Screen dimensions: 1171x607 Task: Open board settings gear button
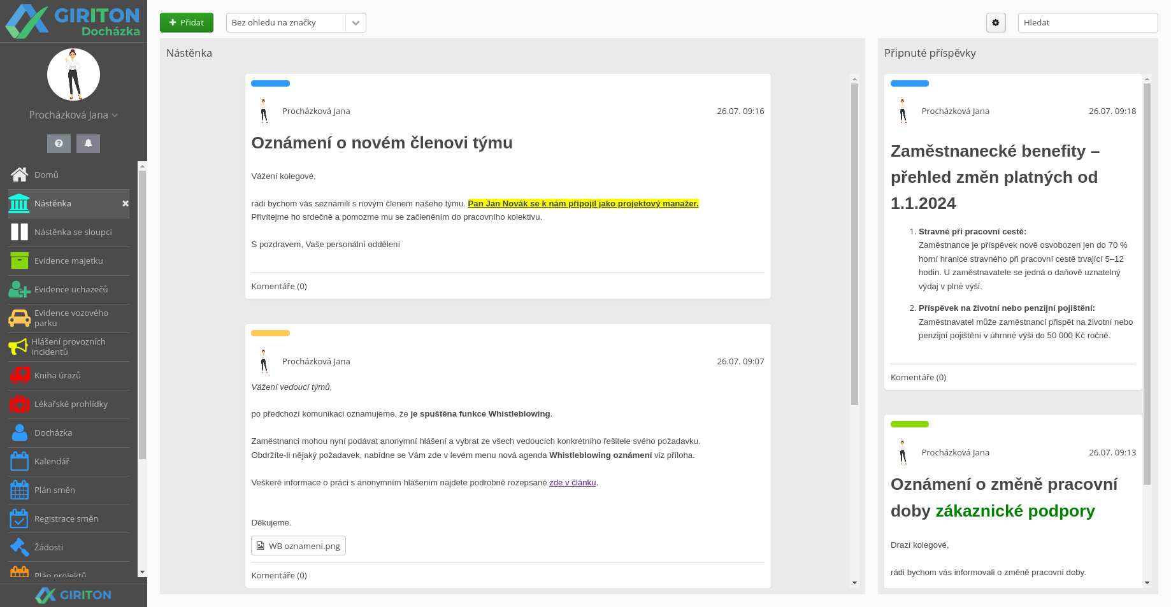996,22
